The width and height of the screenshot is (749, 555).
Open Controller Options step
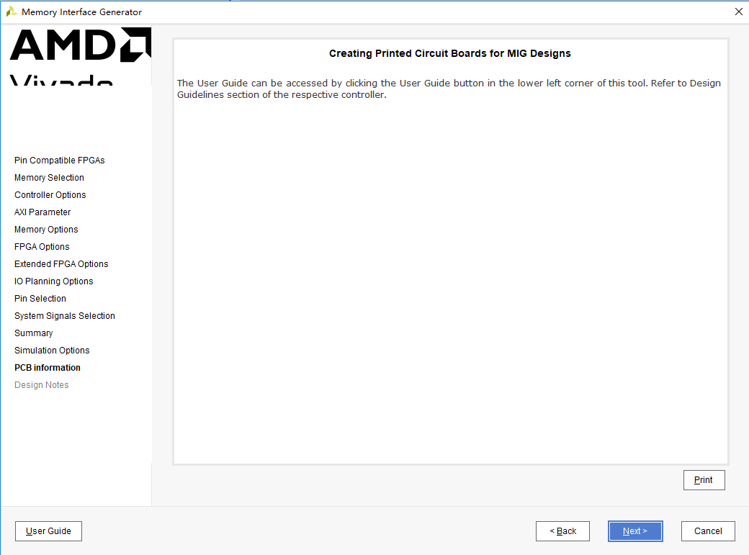click(x=50, y=195)
